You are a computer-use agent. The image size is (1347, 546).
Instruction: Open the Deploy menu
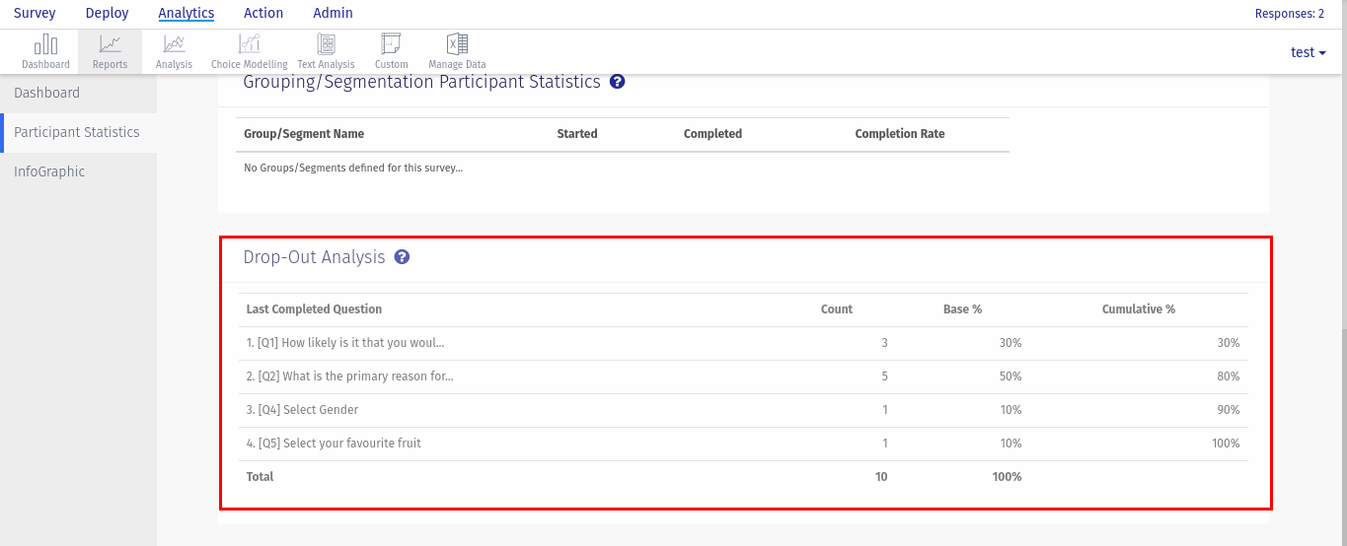108,13
